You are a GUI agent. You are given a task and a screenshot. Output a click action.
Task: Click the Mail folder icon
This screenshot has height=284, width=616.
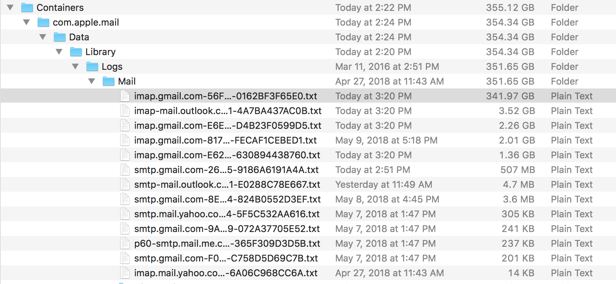tap(108, 81)
